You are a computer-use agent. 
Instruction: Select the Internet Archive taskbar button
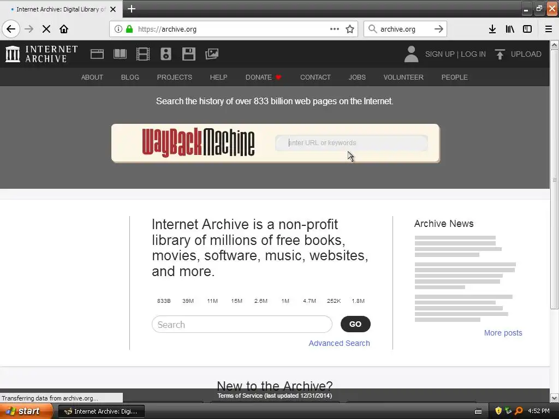click(101, 411)
